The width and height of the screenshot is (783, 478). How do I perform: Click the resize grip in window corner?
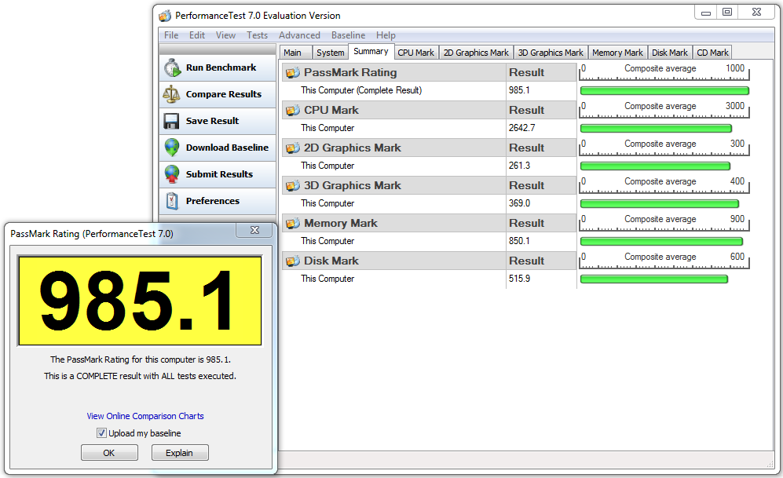tap(770, 464)
